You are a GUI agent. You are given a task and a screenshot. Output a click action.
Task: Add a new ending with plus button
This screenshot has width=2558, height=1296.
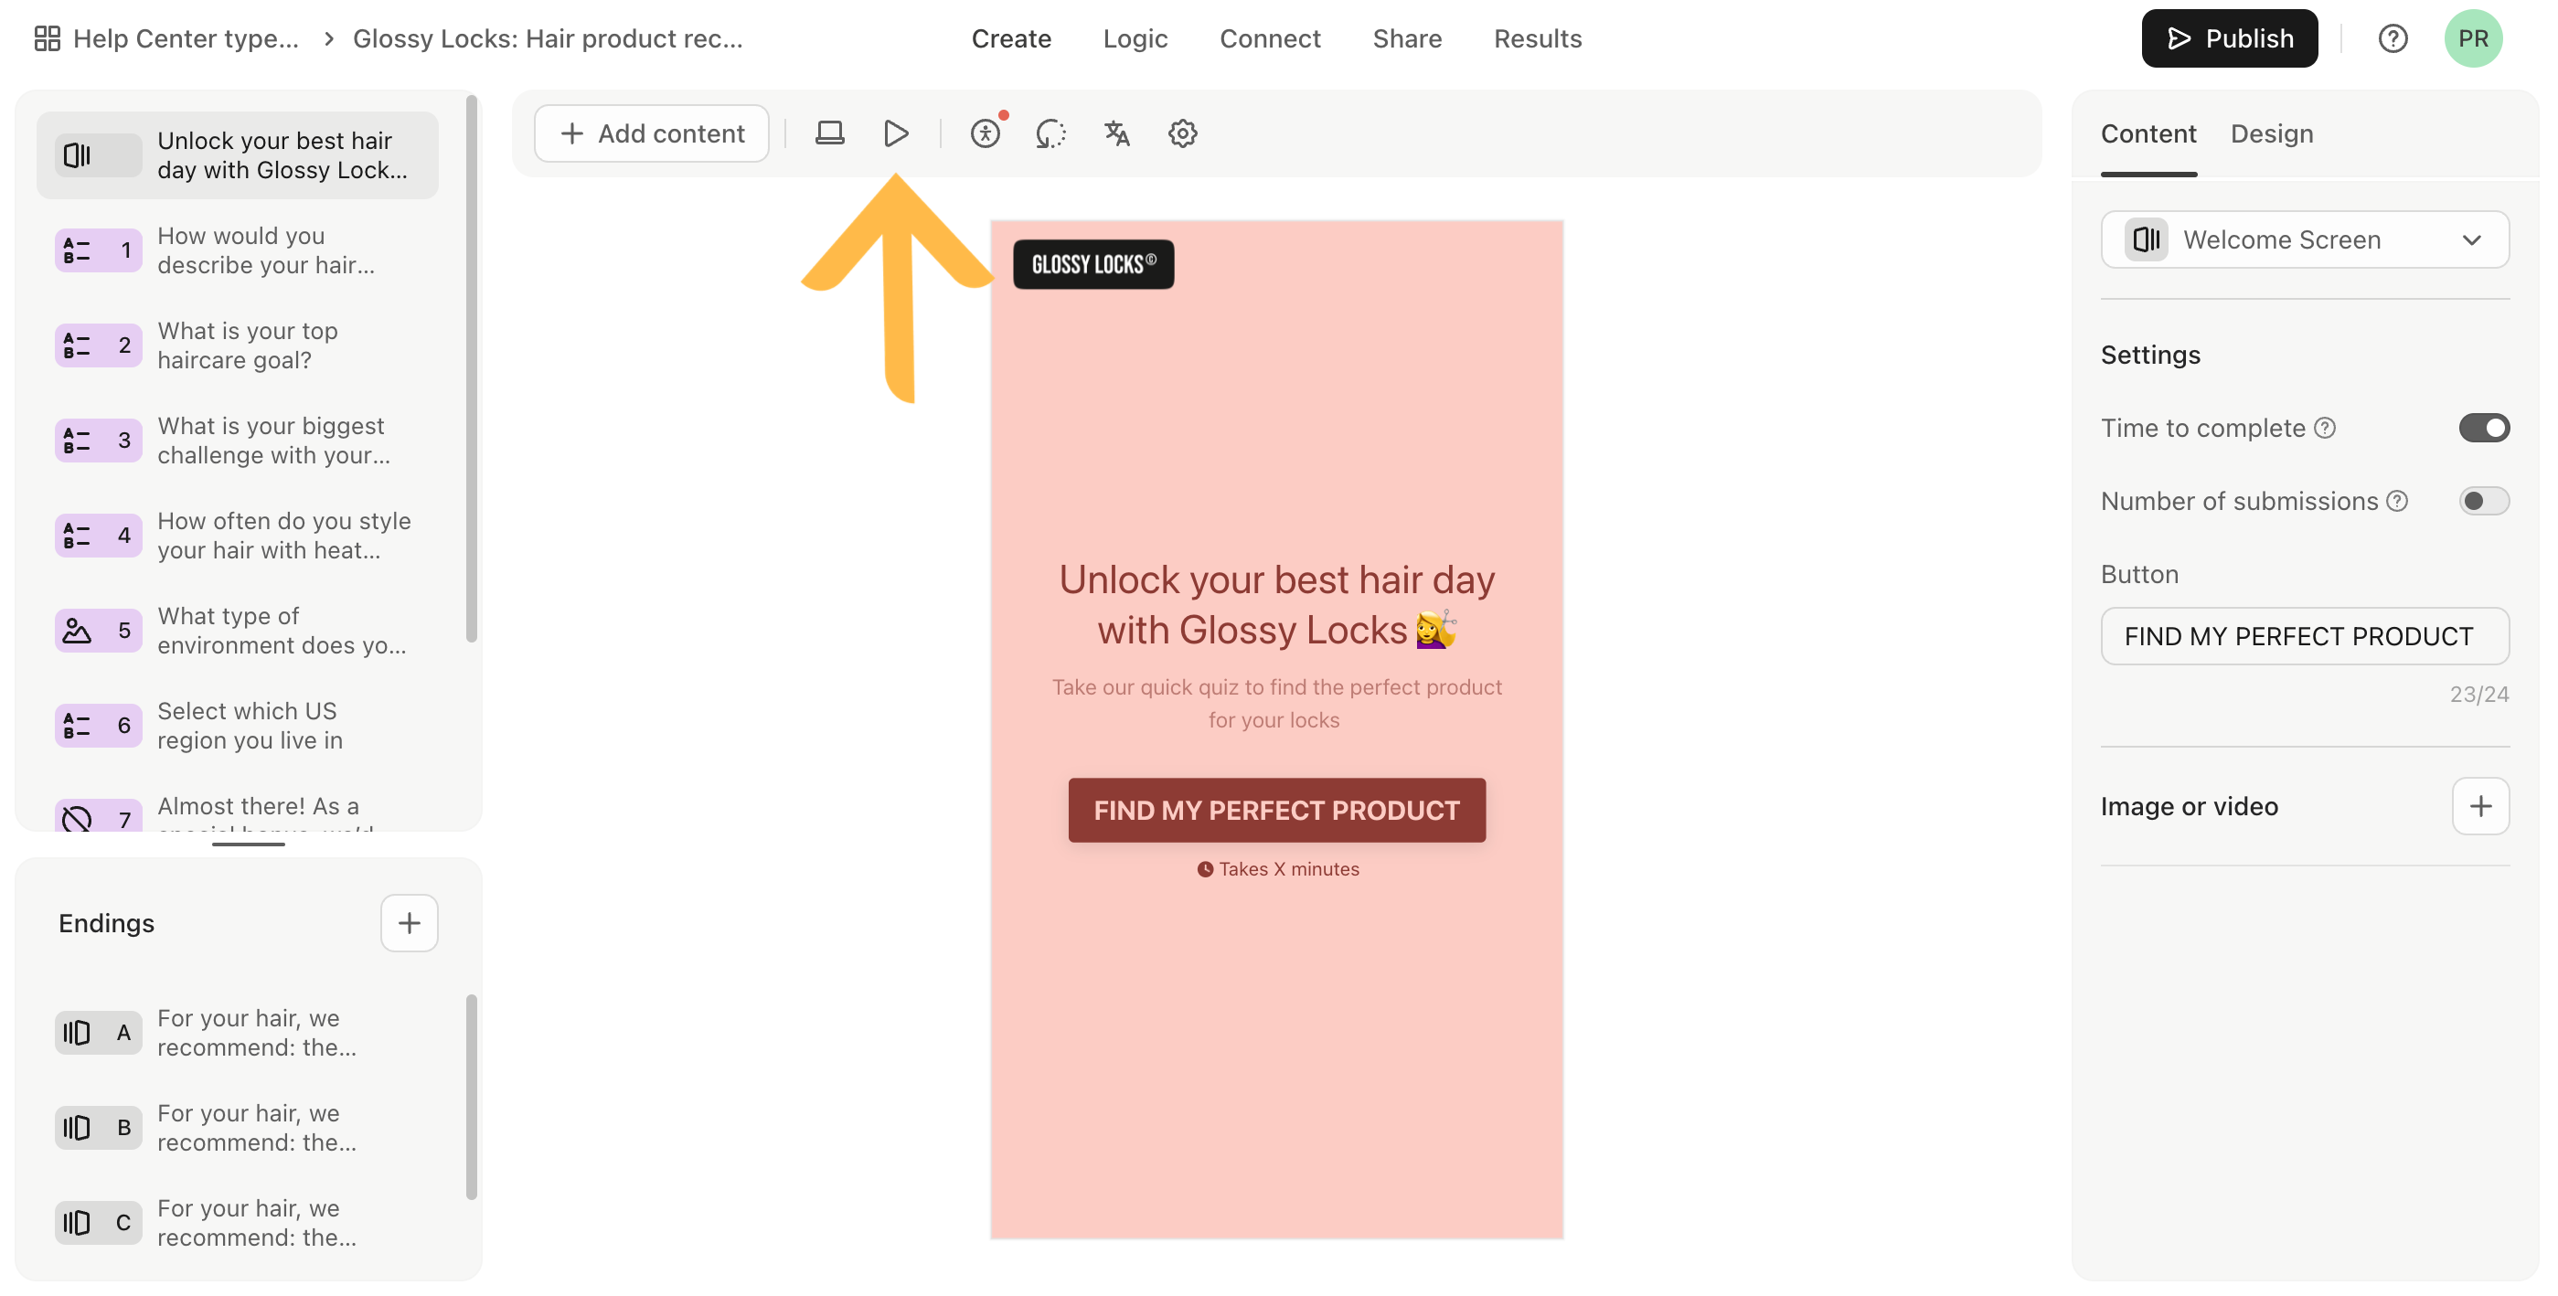pyautogui.click(x=410, y=924)
